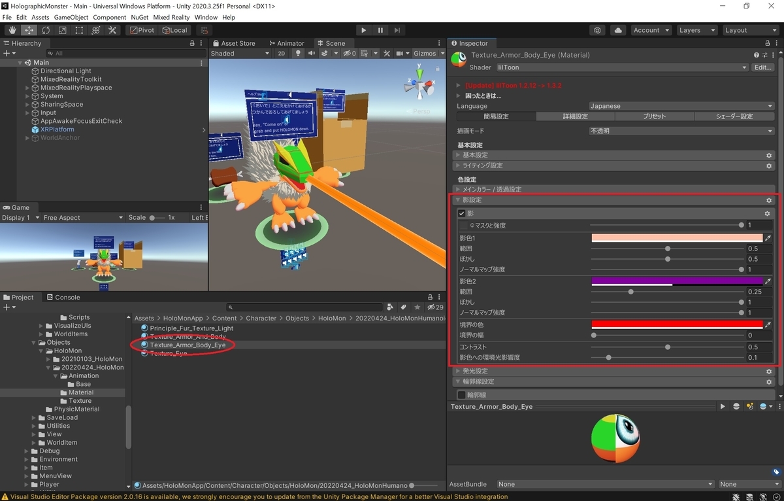Screen dimensions: 784x501
Task: Open the Language Japanese dropdown
Action: coord(681,106)
